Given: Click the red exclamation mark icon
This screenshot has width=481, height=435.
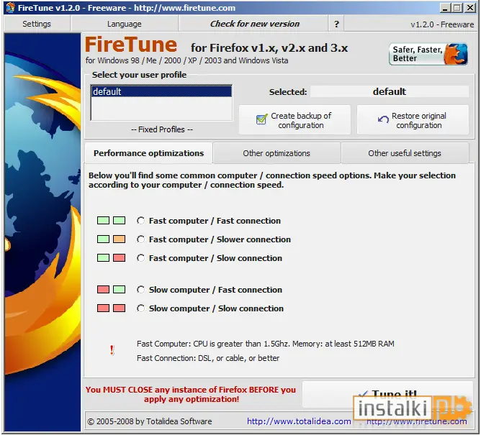Looking at the screenshot, I should (x=112, y=350).
